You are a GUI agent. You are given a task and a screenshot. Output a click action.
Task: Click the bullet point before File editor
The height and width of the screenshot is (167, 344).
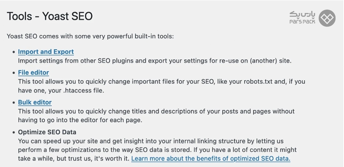coord(14,73)
